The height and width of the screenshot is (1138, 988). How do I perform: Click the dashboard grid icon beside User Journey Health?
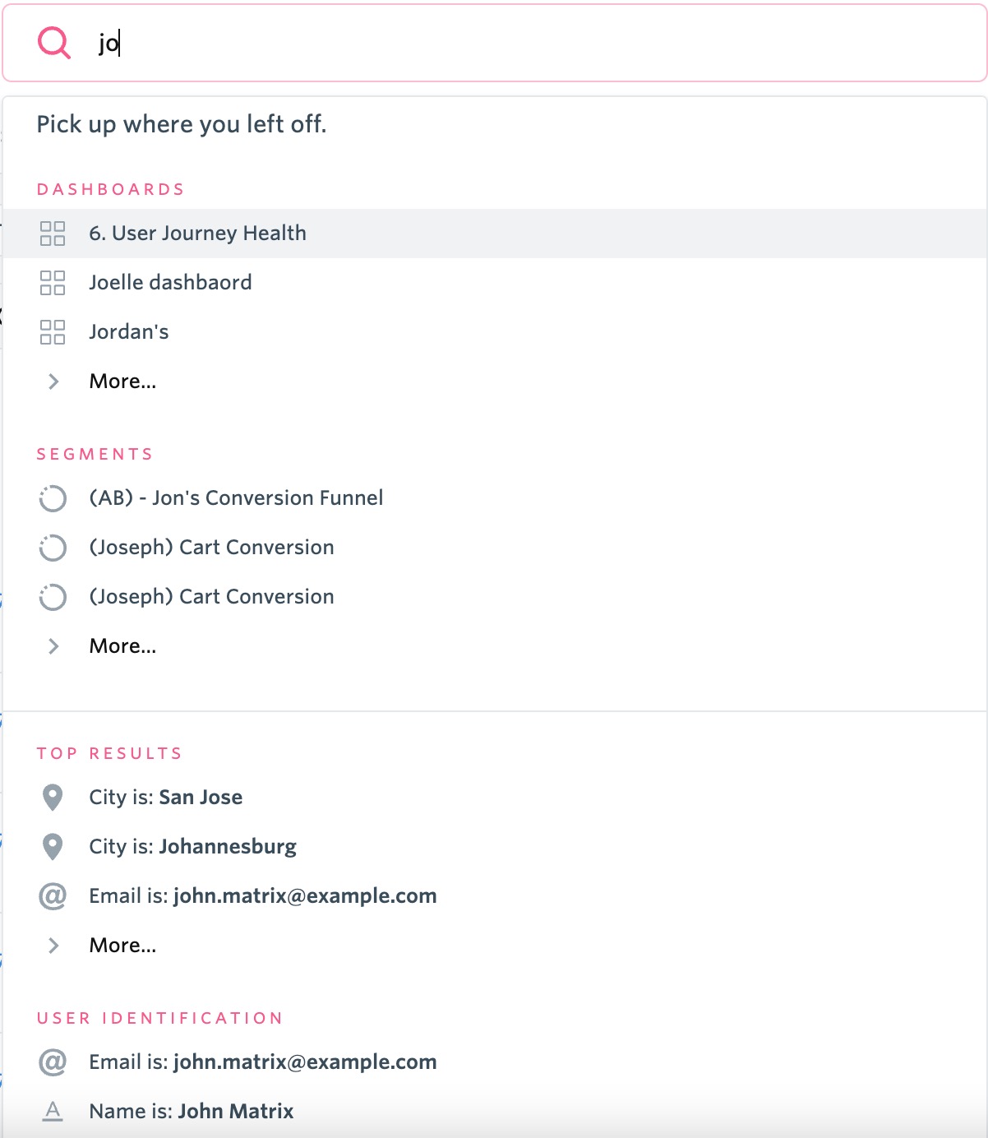[x=53, y=234]
